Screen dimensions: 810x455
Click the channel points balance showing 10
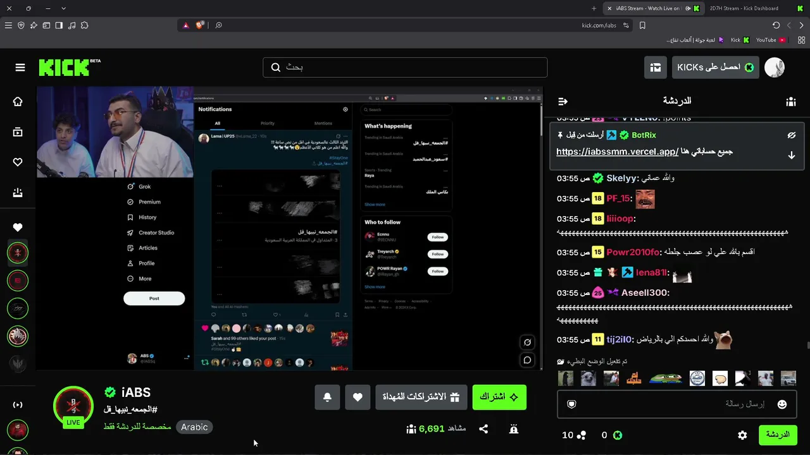point(574,435)
